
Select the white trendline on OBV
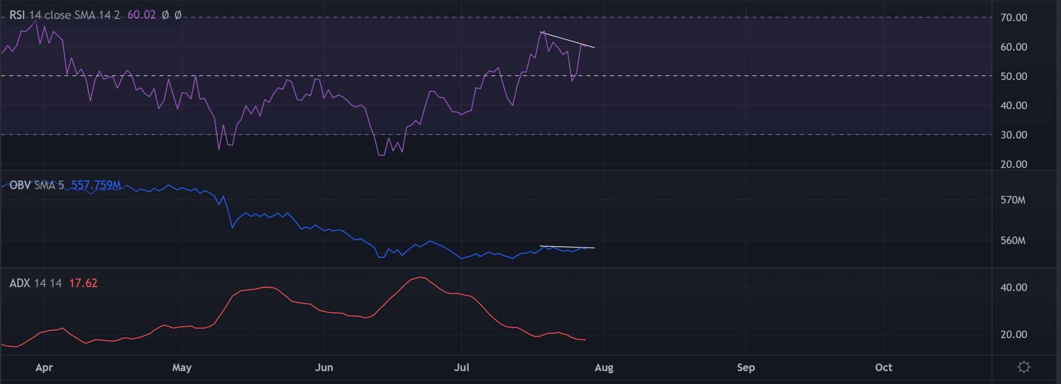pyautogui.click(x=567, y=247)
